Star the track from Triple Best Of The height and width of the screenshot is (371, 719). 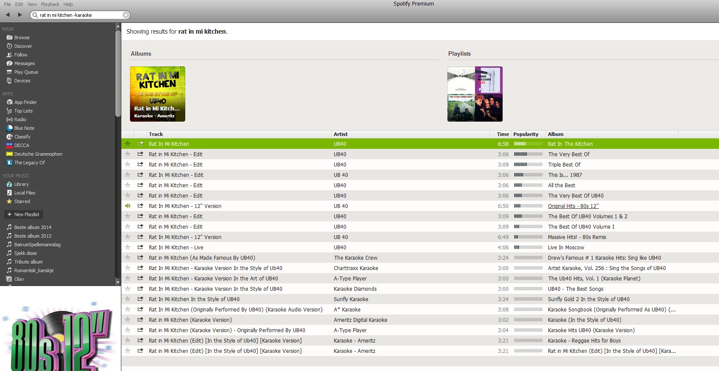127,164
